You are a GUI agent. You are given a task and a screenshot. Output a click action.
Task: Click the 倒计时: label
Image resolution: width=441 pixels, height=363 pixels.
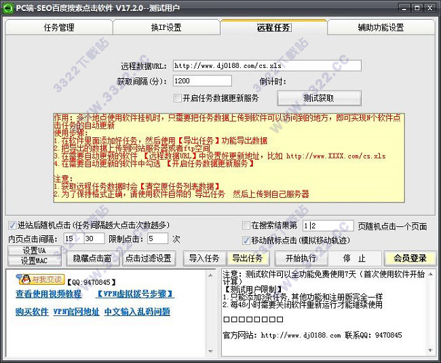(x=273, y=82)
